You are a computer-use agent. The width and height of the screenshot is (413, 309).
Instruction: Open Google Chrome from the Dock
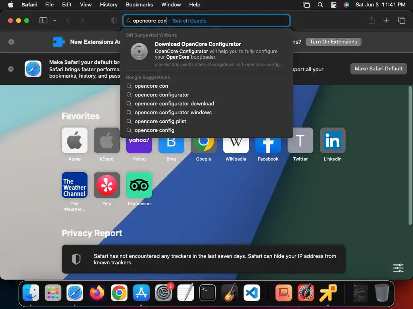(x=119, y=293)
